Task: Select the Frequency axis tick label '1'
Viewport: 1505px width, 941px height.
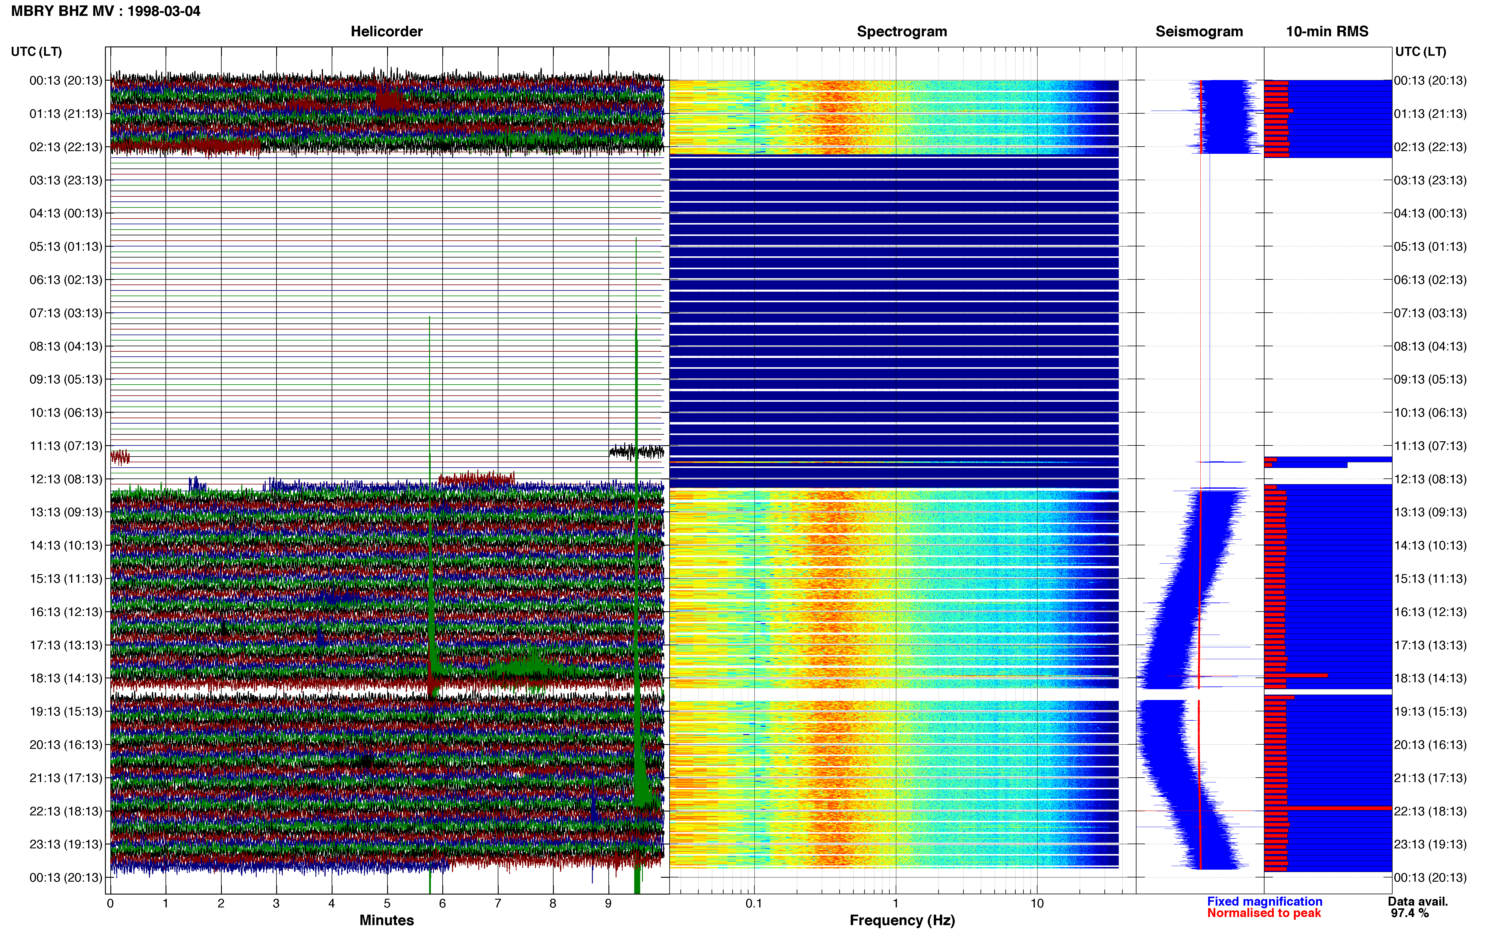Action: pyautogui.click(x=896, y=904)
